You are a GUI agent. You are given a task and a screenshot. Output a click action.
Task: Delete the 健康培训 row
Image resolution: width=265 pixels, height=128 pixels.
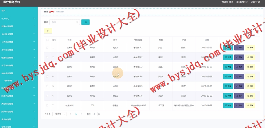(250, 105)
